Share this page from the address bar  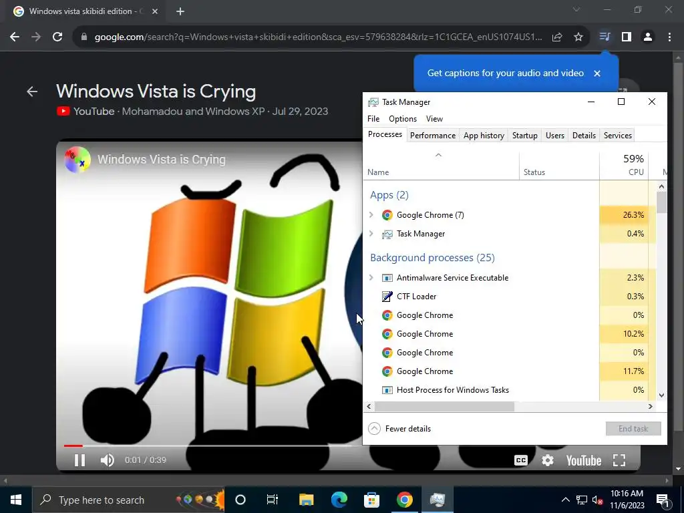(557, 37)
